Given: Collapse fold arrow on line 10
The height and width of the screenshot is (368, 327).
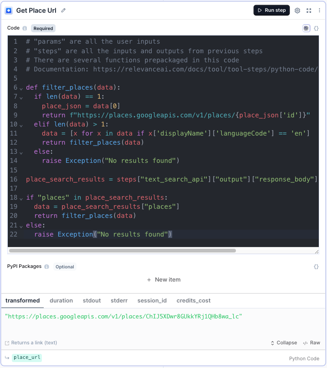Looking at the screenshot, I should click(21, 126).
